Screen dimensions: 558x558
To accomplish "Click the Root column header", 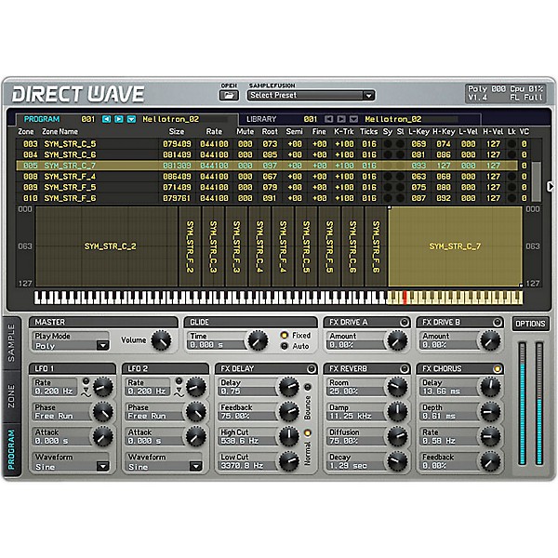I will pyautogui.click(x=270, y=132).
